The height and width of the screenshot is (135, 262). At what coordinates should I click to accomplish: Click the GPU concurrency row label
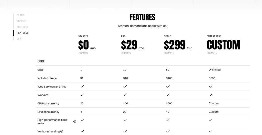(48, 112)
